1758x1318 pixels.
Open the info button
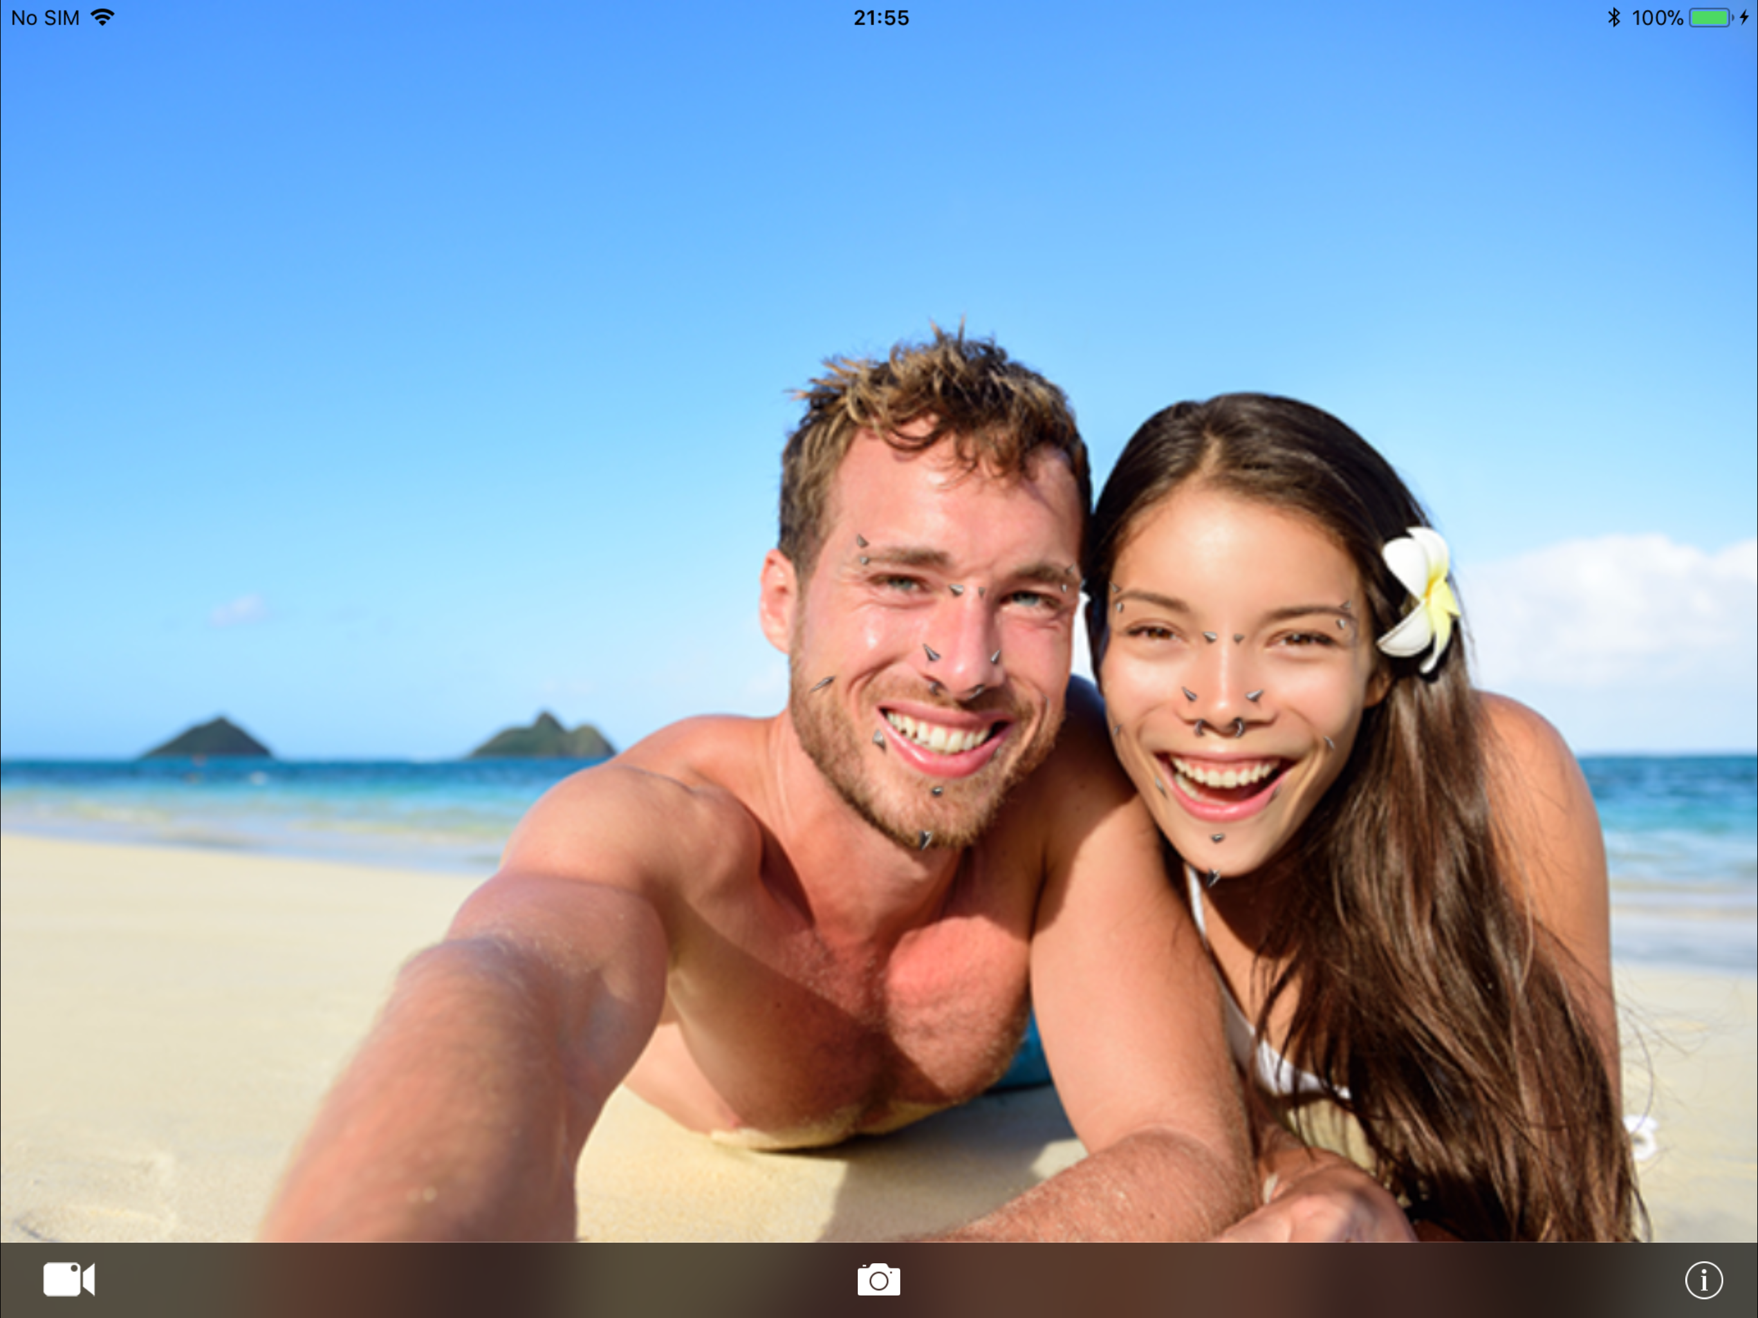pyautogui.click(x=1703, y=1280)
